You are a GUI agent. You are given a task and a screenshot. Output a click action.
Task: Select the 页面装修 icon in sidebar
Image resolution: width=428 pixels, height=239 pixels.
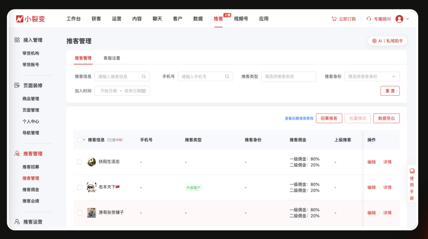[17, 85]
